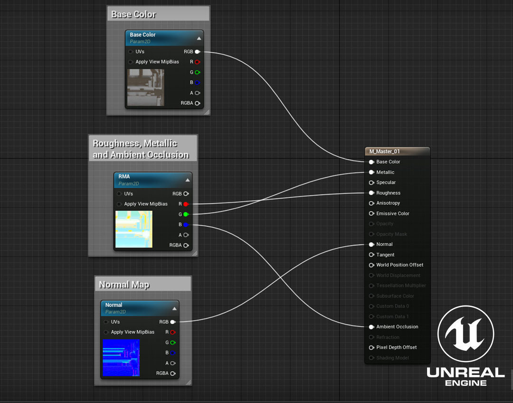Click the Emissive Color input pin
This screenshot has width=513, height=403.
(x=371, y=214)
